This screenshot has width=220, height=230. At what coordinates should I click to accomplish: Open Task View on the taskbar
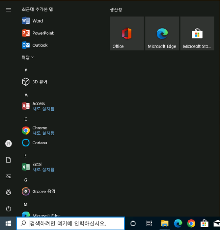[149, 223]
